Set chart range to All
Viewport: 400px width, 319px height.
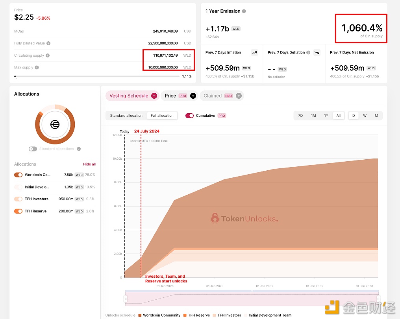point(339,116)
